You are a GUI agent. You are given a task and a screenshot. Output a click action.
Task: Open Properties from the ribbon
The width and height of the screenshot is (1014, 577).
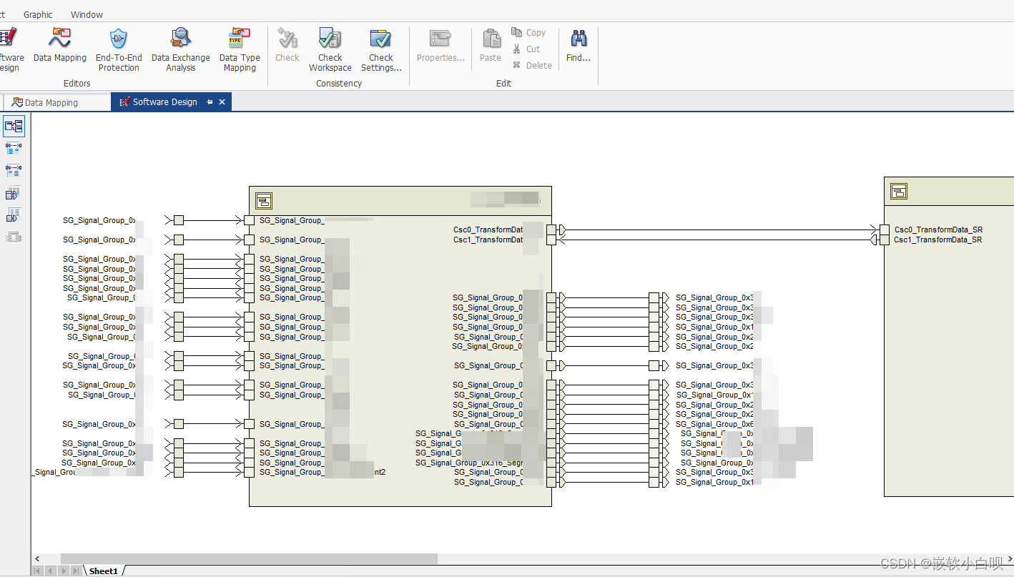pyautogui.click(x=440, y=45)
